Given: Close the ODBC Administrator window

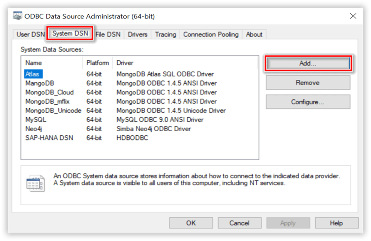Looking at the screenshot, I should [x=353, y=16].
